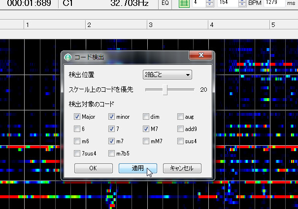Image resolution: width=298 pixels, height=209 pixels.
Task: Click the スケール上のコードを優先 slider handle
Action: point(165,90)
